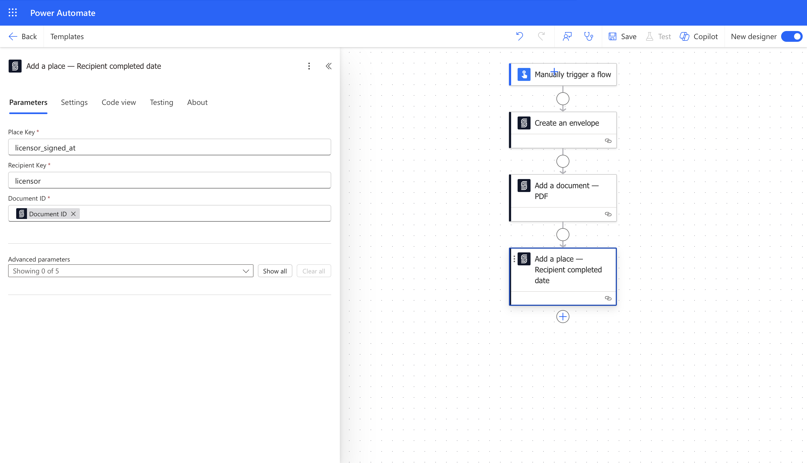807x463 pixels.
Task: Open the About tab
Action: coord(197,102)
